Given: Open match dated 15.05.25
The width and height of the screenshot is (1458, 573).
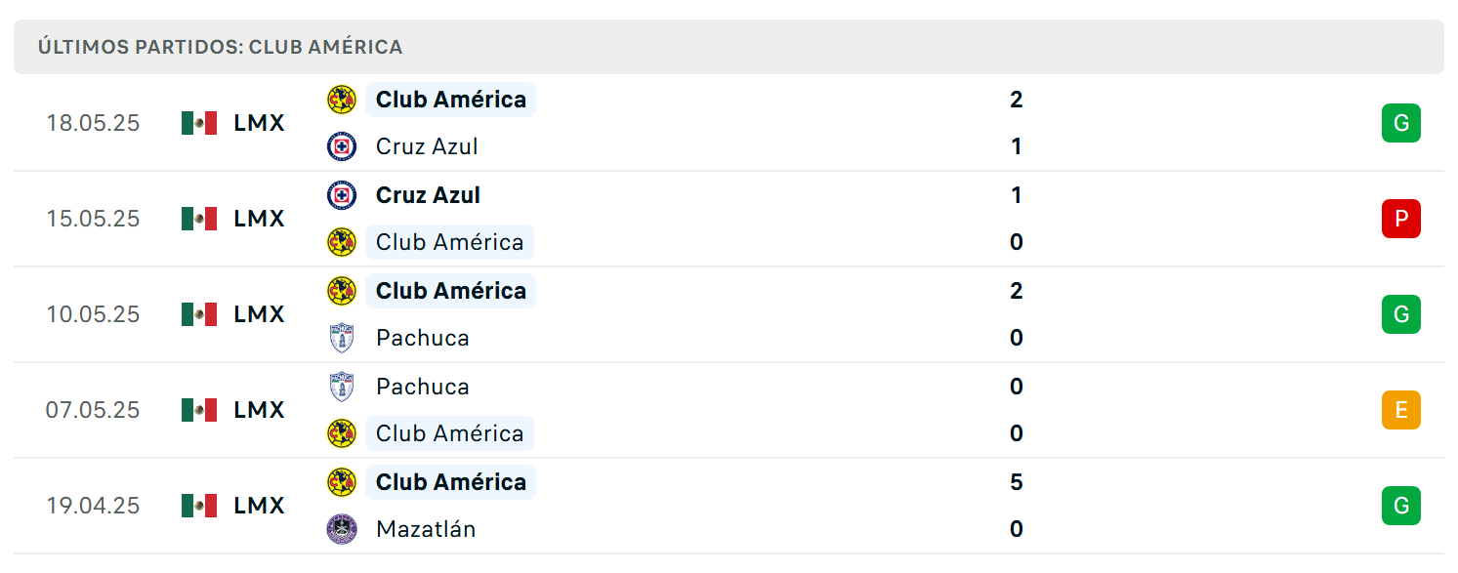Looking at the screenshot, I should coord(729,219).
